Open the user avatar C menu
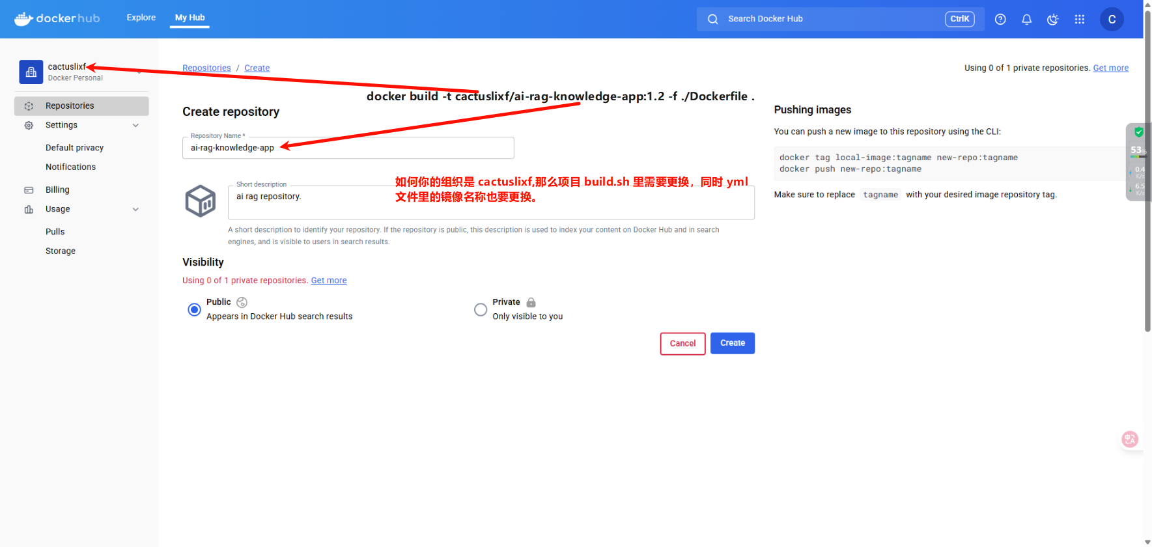 click(1112, 20)
